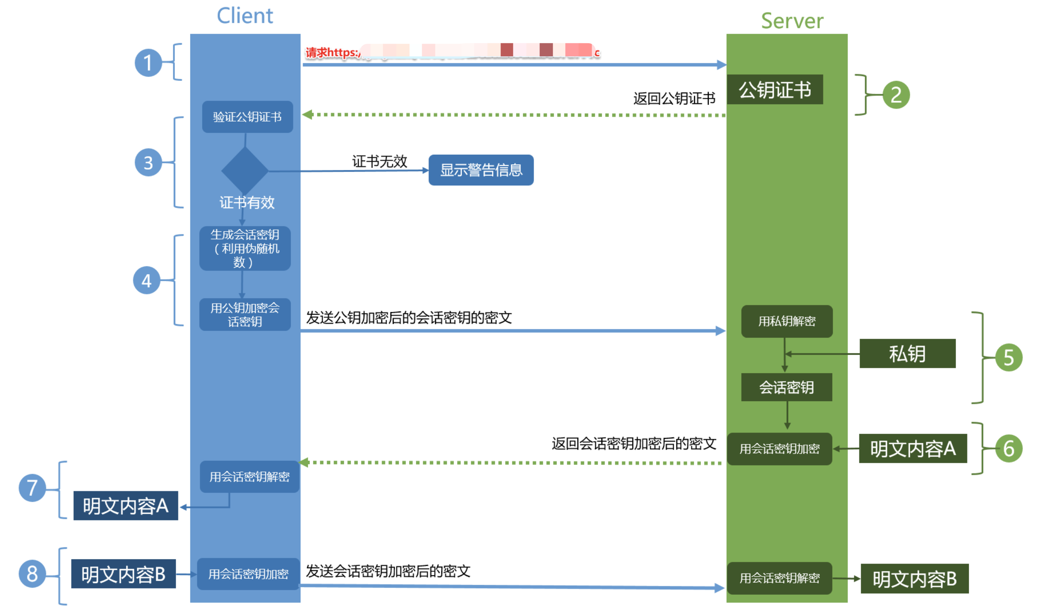The image size is (1042, 608).
Task: Select the dark green 私钥 box
Action: pyautogui.click(x=907, y=354)
